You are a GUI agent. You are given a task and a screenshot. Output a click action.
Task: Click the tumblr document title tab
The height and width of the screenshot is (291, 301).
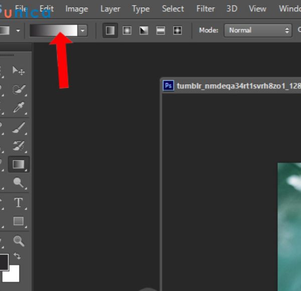pos(239,86)
